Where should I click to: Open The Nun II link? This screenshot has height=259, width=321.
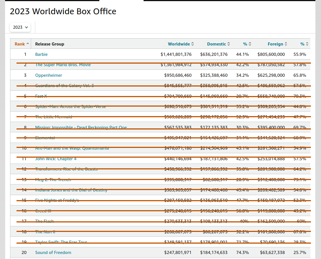pyautogui.click(x=45, y=232)
